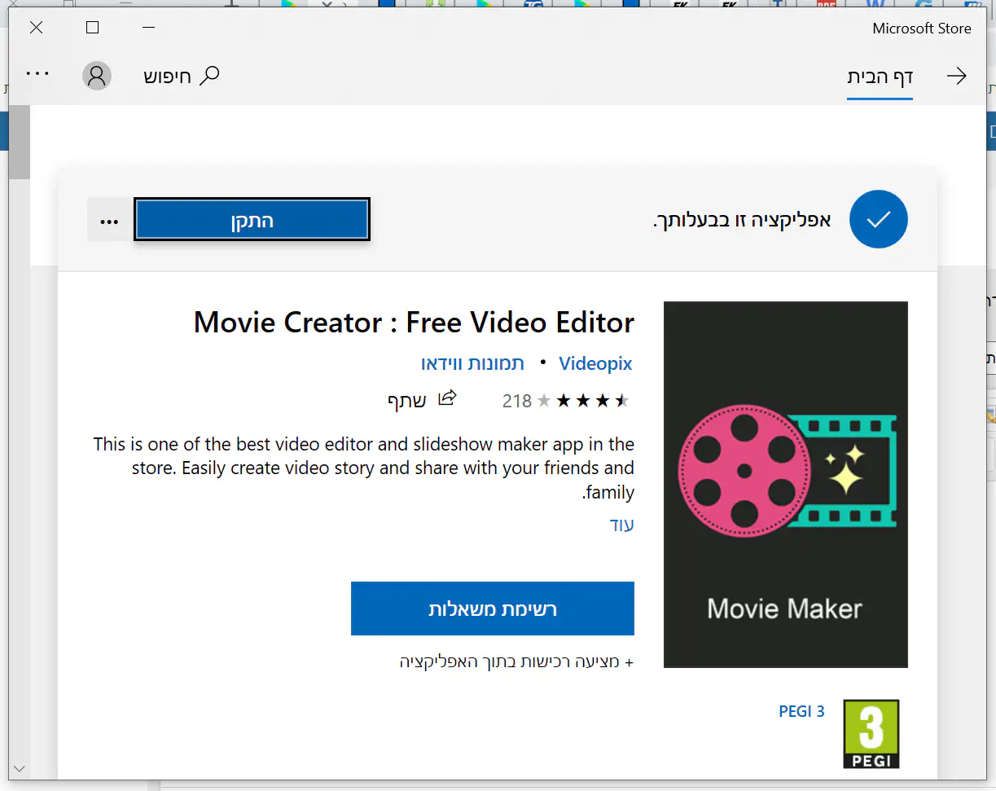
Task: Click the arrow beside the Home tab
Action: 956,77
